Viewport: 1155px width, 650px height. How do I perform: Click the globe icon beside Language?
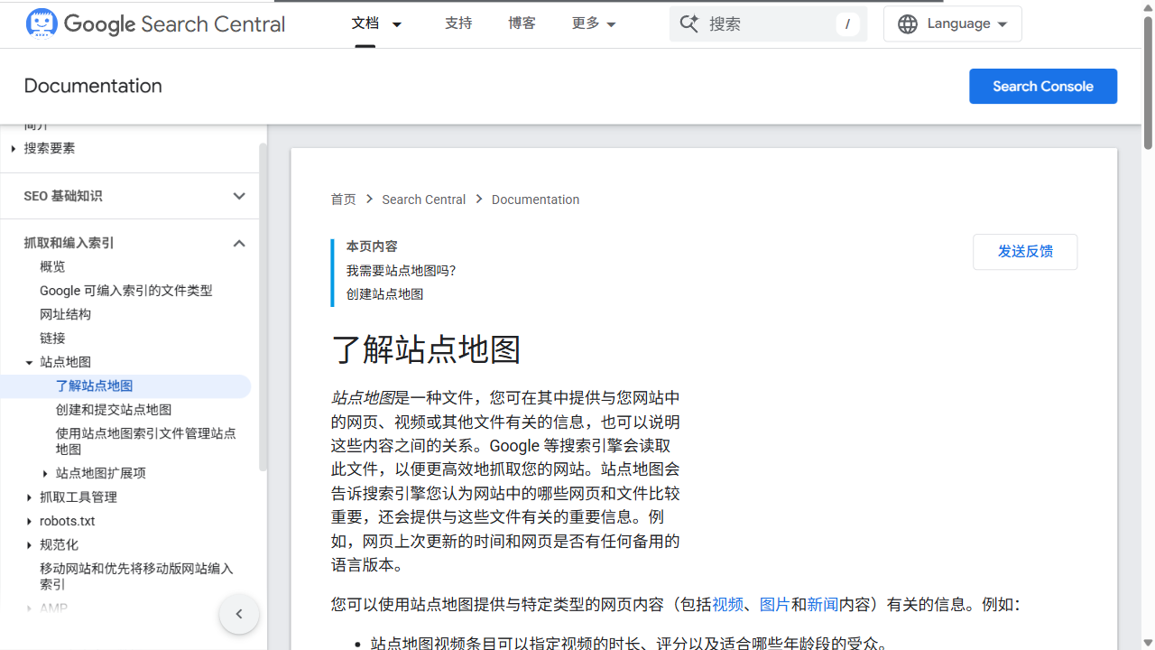(907, 23)
